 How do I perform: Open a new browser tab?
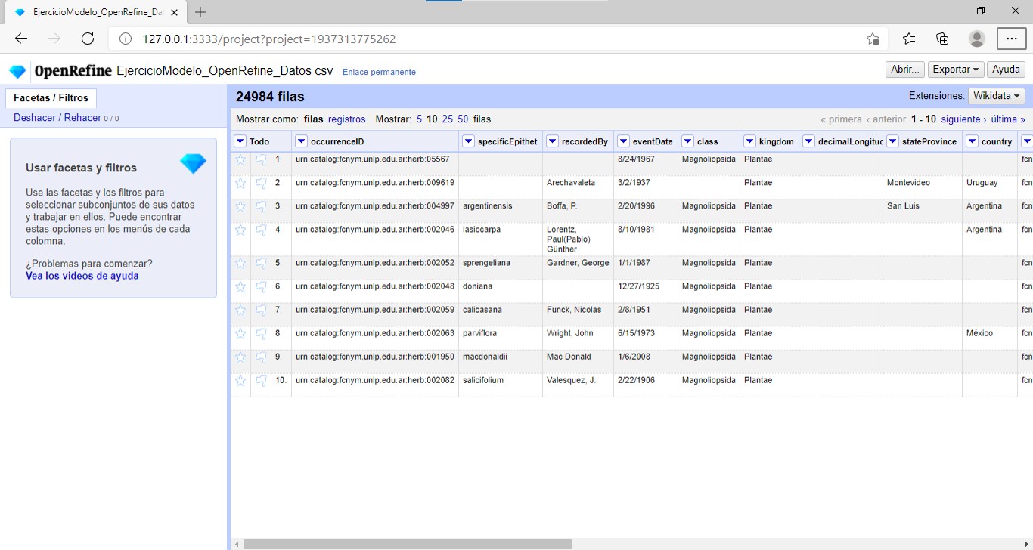[x=200, y=12]
